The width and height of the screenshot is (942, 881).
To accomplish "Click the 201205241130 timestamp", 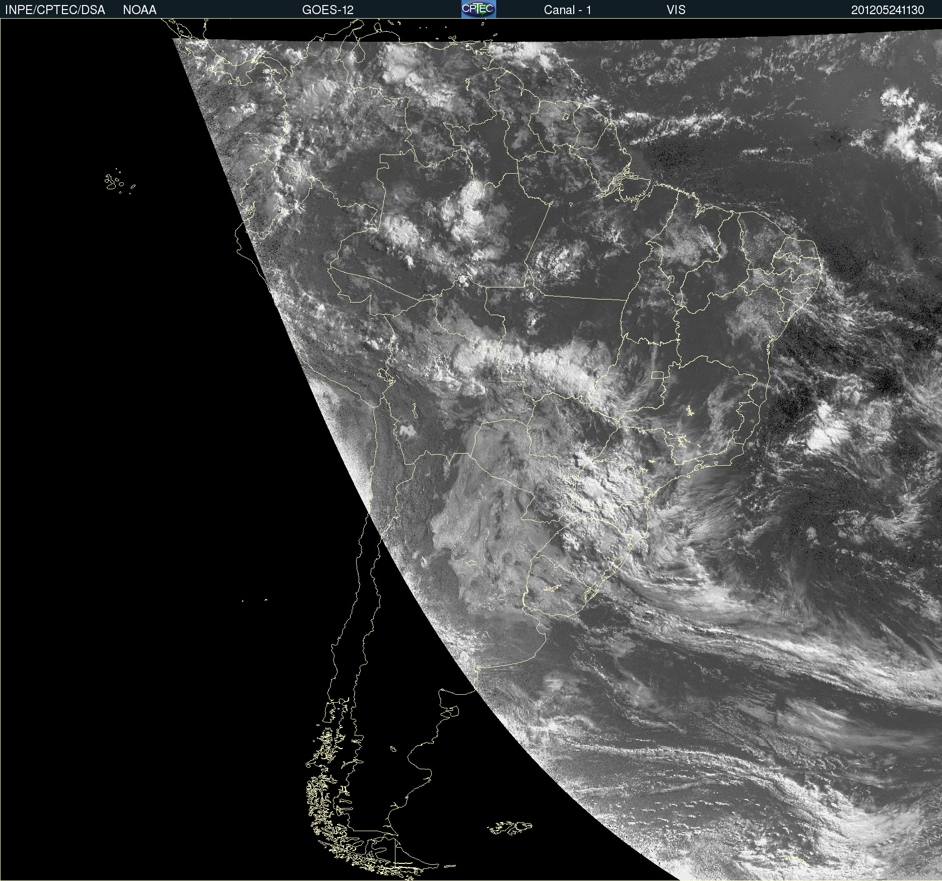I will point(887,10).
